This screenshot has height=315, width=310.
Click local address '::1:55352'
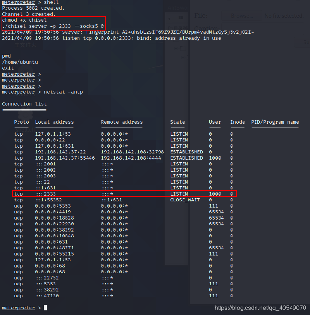pos(49,200)
